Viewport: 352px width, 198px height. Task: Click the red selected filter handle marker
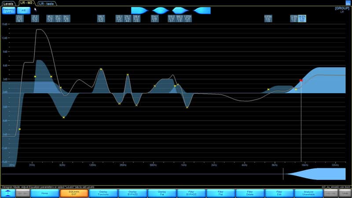(301, 80)
